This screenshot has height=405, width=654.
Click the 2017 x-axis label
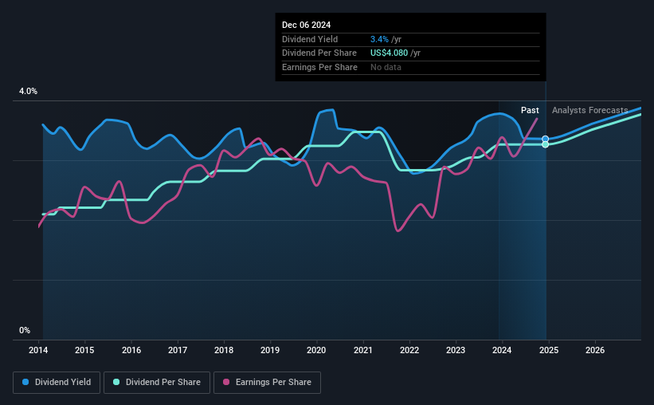[x=178, y=350]
